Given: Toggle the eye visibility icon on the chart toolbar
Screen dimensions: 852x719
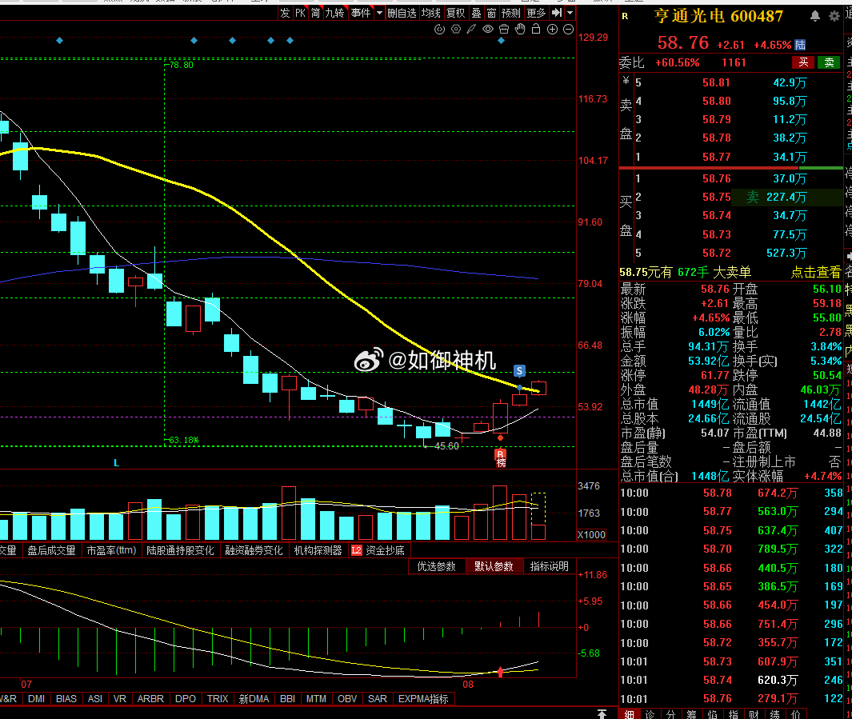Looking at the screenshot, I should click(488, 30).
